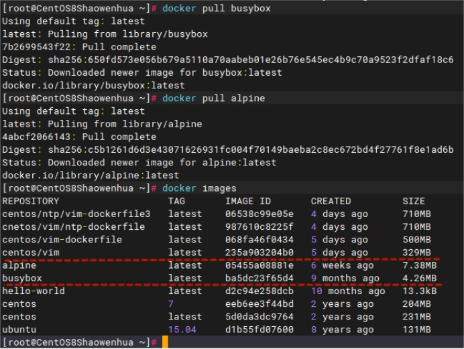Click the orange terminal cursor block

165,342
